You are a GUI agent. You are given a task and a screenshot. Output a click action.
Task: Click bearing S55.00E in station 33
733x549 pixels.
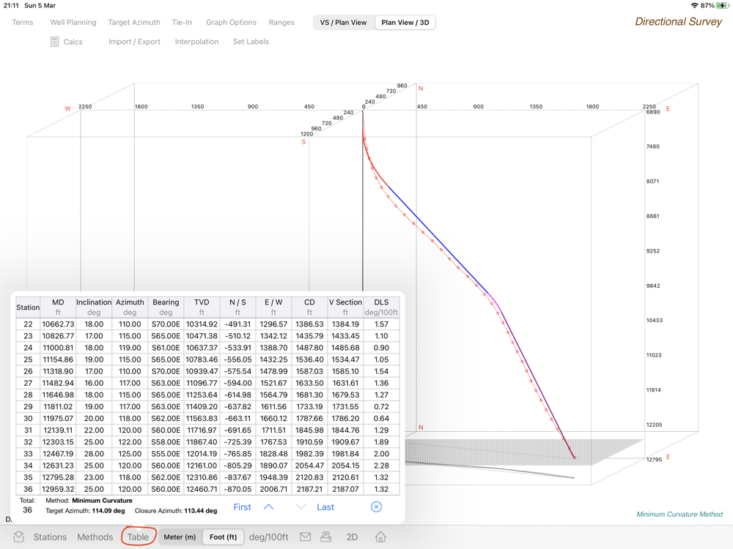166,454
